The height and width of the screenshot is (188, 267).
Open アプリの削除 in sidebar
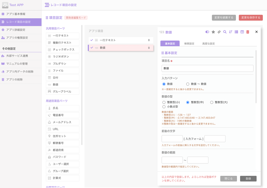[21, 79]
